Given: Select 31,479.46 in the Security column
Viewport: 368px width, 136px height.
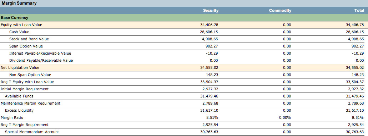Looking at the screenshot, I should 209,96.
